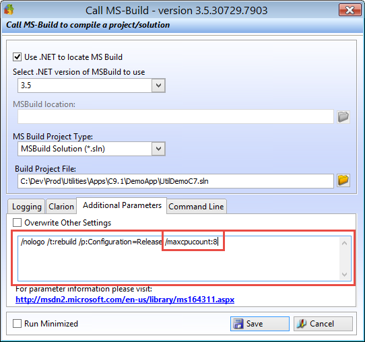Click the Build Project File path field
Viewport: 365px width, 342px height.
176,181
